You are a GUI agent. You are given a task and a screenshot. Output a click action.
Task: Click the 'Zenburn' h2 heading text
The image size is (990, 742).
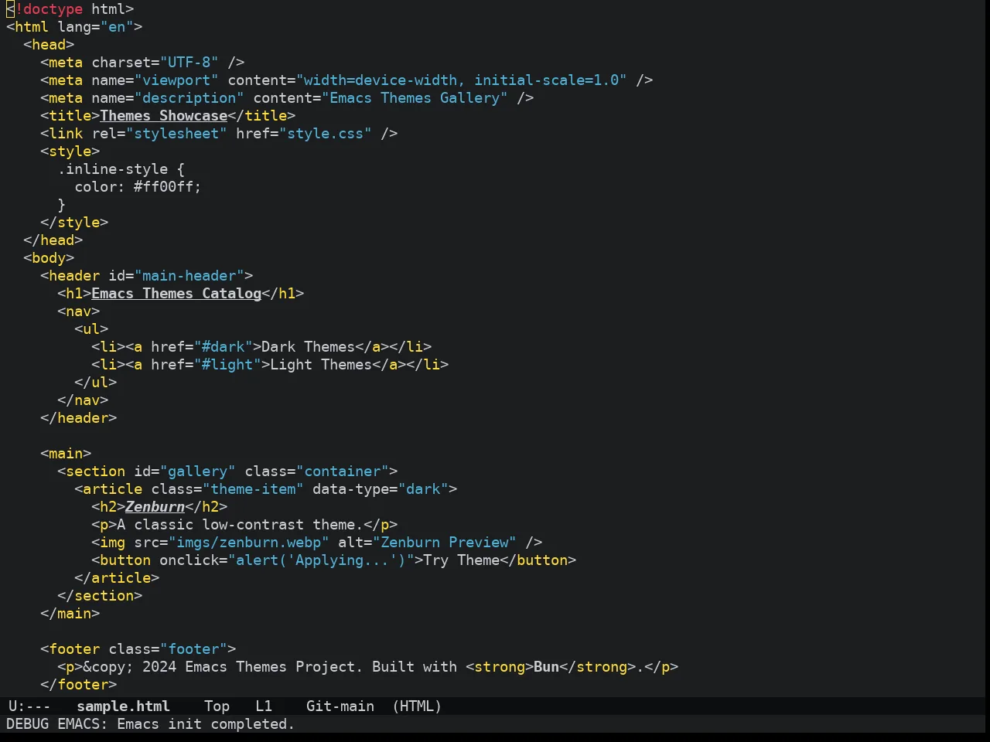[x=155, y=507]
